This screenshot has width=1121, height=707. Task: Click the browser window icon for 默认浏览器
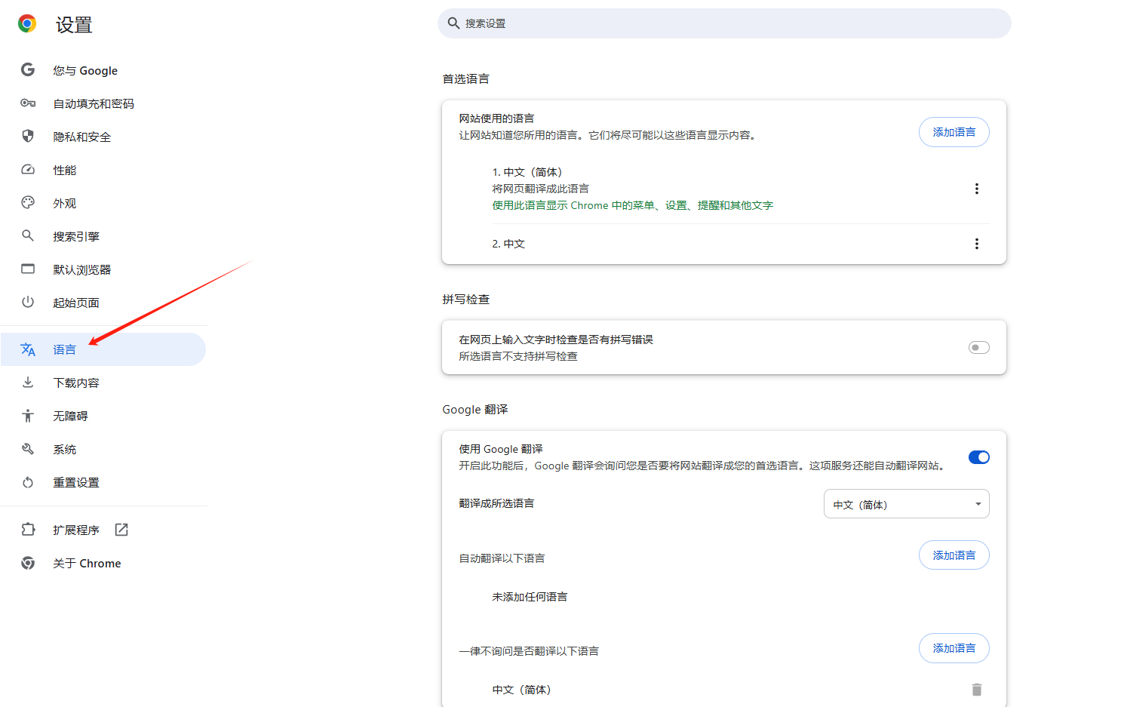[x=28, y=269]
